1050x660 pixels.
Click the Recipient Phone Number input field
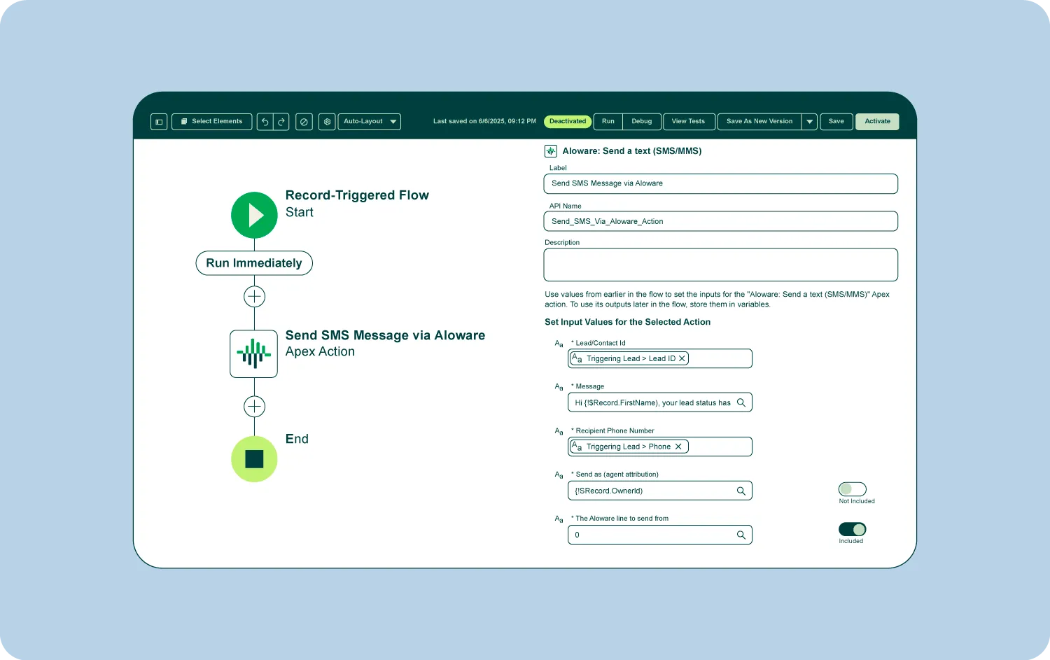point(660,447)
